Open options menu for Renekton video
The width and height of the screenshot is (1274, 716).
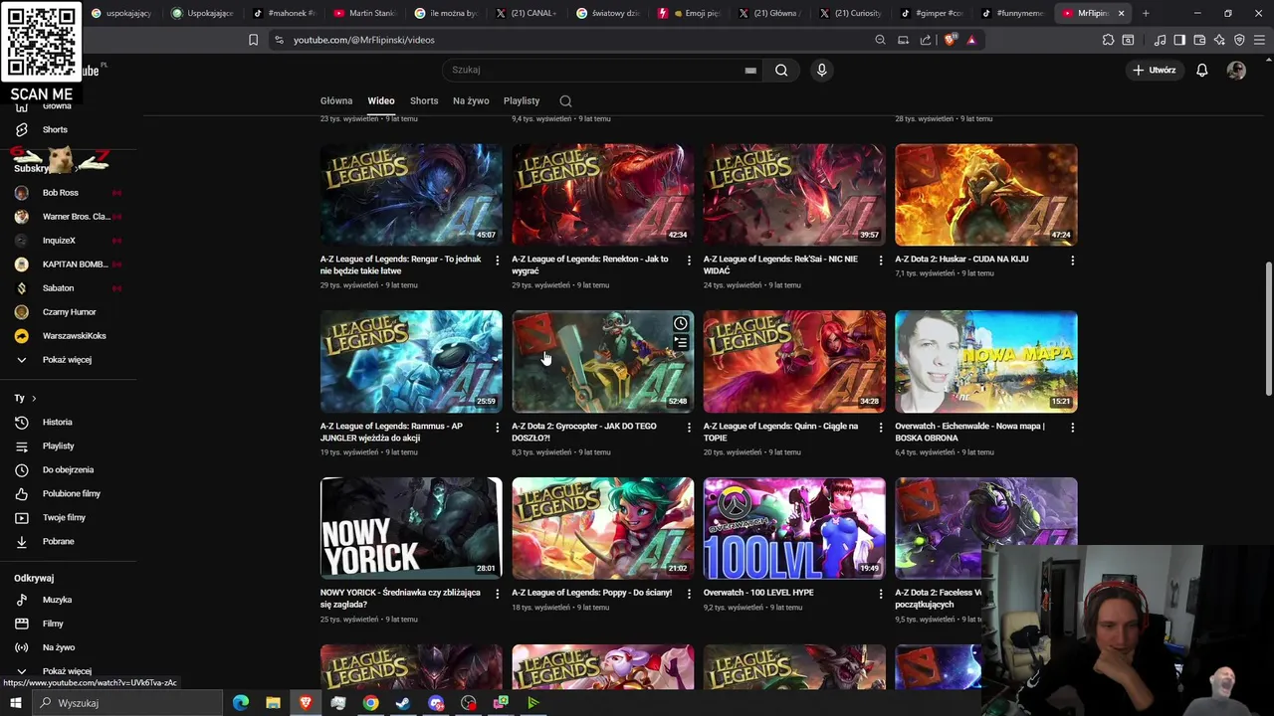tap(689, 260)
